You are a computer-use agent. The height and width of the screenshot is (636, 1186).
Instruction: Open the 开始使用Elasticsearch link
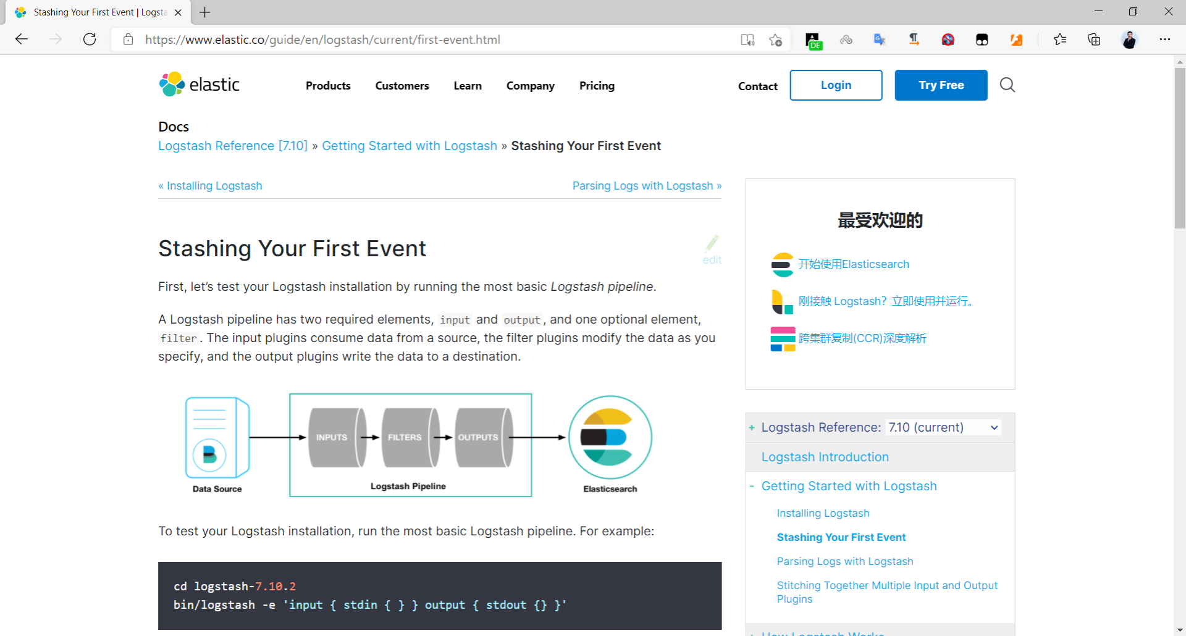[x=854, y=264]
